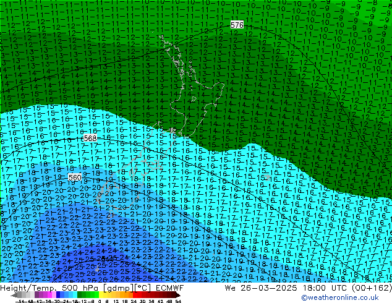
Task: Click the bright red swatch in the legend
Action: click(x=135, y=294)
